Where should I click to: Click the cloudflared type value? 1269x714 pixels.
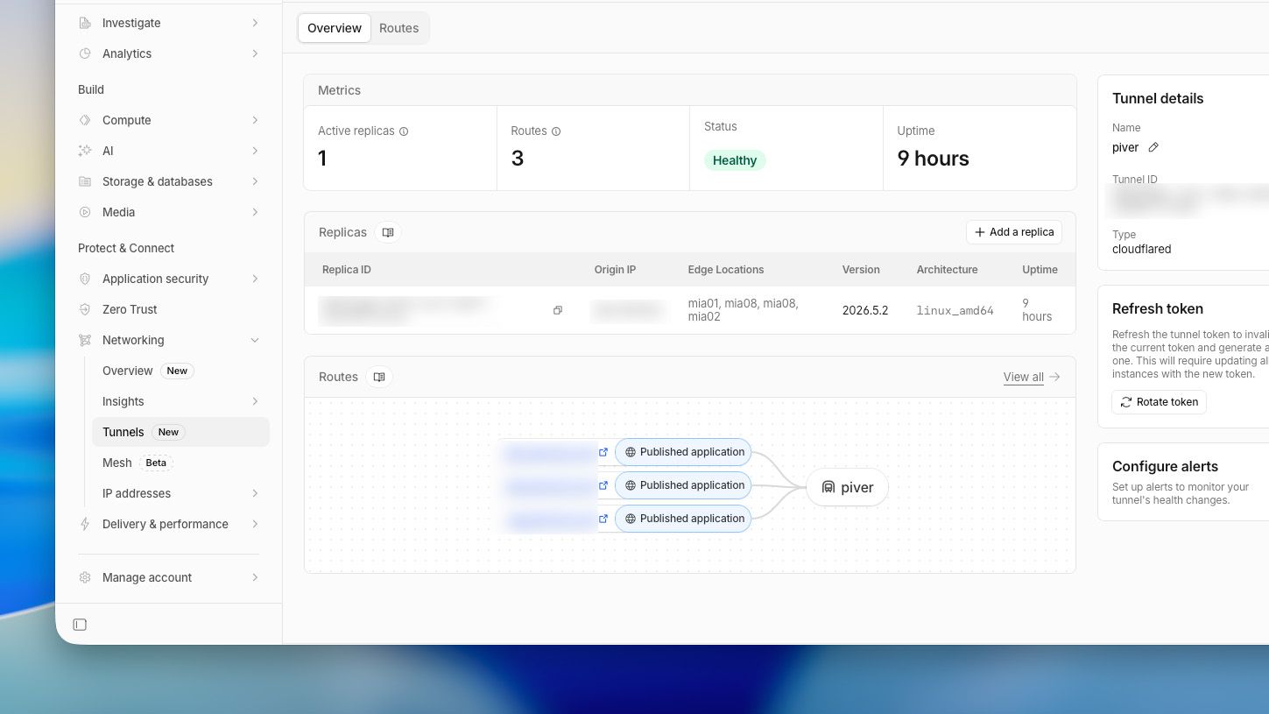pos(1142,249)
